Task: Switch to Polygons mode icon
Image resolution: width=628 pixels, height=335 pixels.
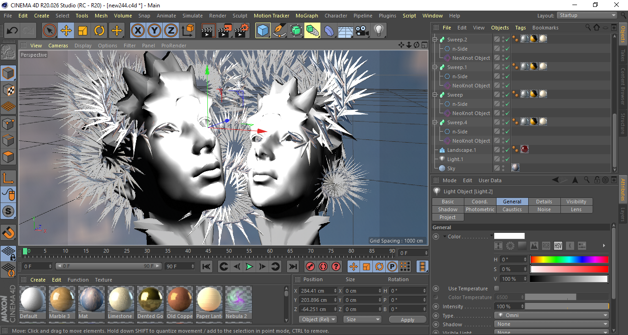Action: pos(8,156)
